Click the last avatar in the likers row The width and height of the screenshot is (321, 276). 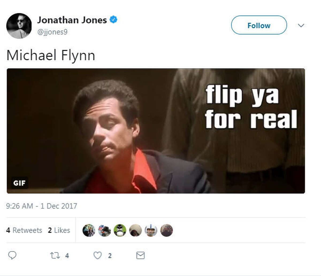coord(167,230)
